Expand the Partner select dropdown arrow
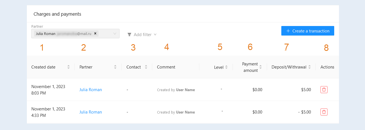 point(115,34)
